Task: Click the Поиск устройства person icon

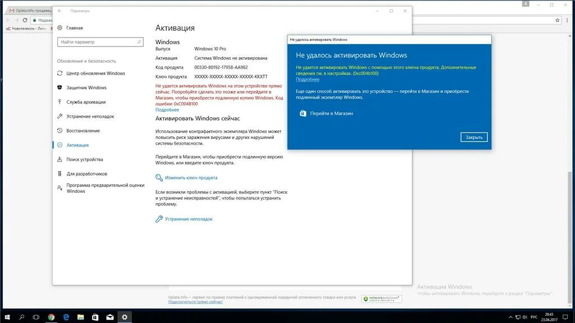Action: tap(60, 159)
